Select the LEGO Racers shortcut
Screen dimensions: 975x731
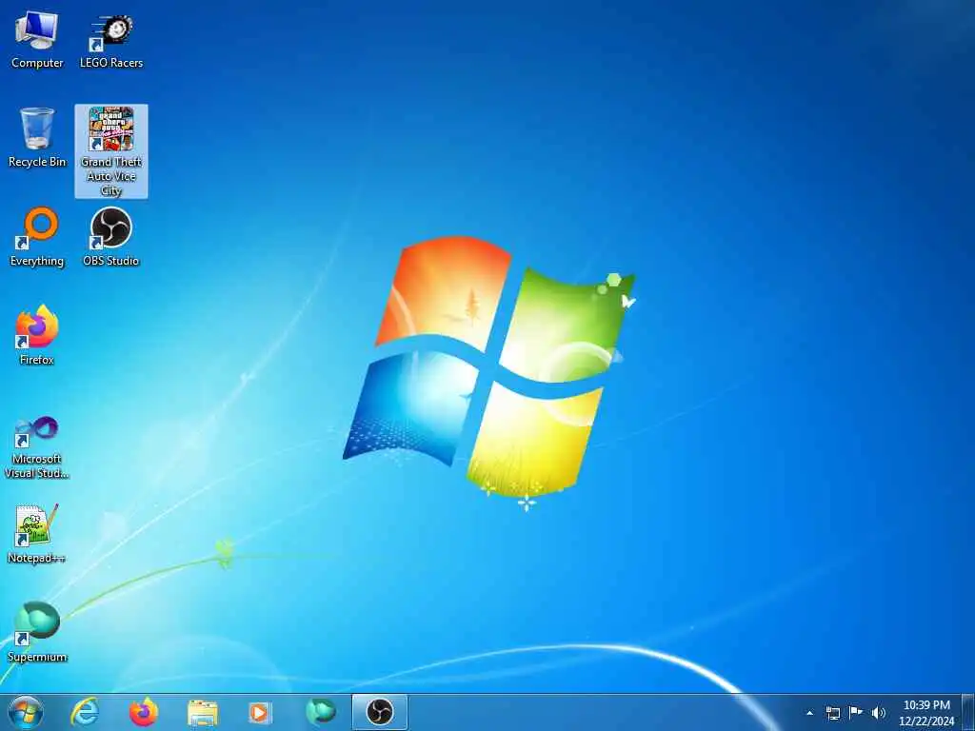pyautogui.click(x=111, y=41)
